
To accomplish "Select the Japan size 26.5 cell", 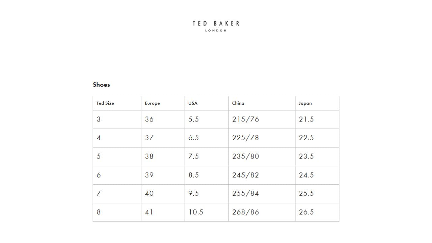I will click(x=306, y=212).
